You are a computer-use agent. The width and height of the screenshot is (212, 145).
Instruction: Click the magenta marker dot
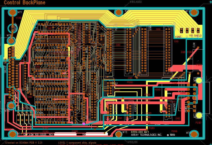point(84,123)
